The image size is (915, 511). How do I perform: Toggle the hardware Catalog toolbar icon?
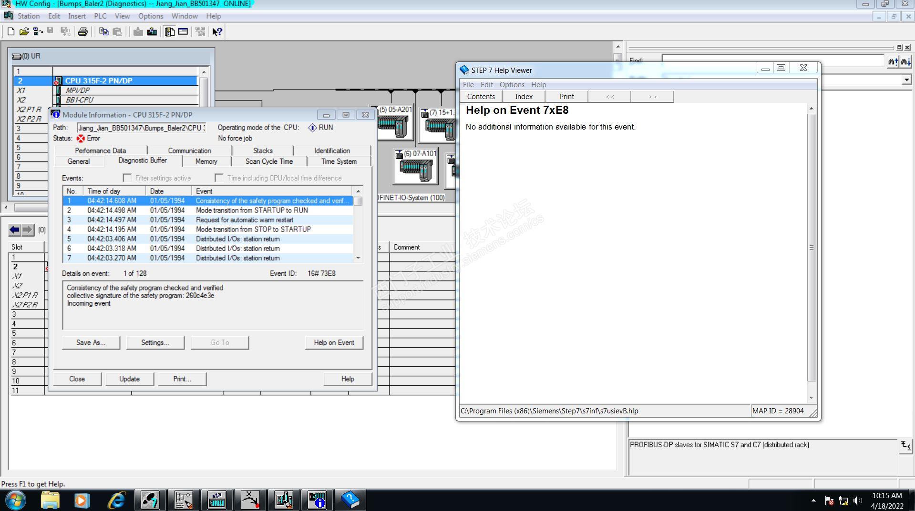click(x=169, y=32)
